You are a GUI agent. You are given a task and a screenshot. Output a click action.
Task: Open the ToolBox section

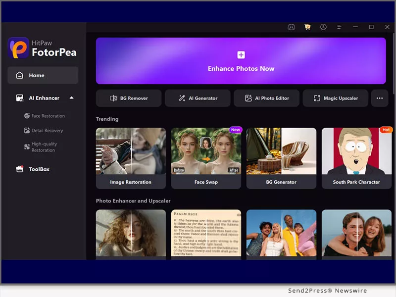pos(39,169)
